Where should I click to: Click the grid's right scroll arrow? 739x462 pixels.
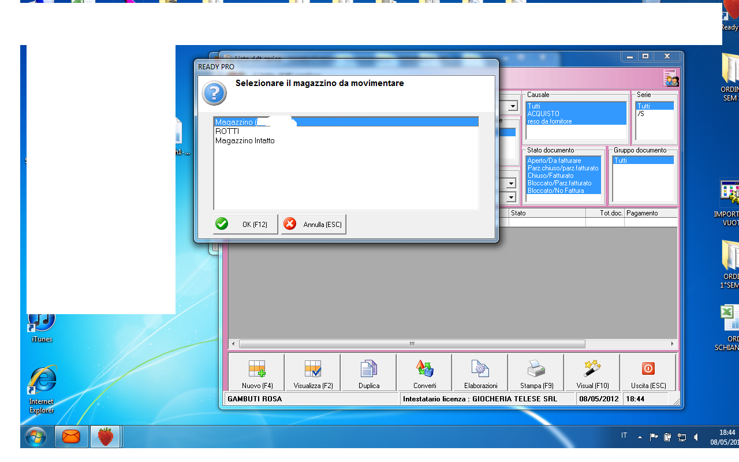coord(673,344)
